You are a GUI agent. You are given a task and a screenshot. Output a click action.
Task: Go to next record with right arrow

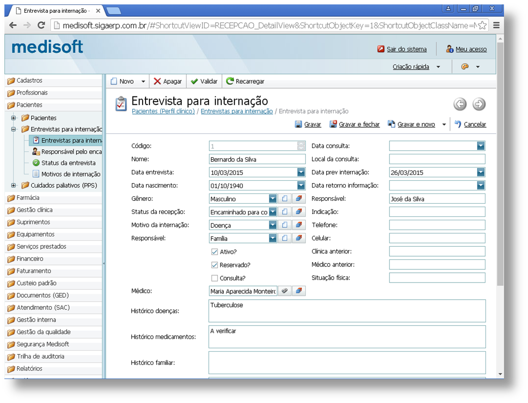click(479, 104)
